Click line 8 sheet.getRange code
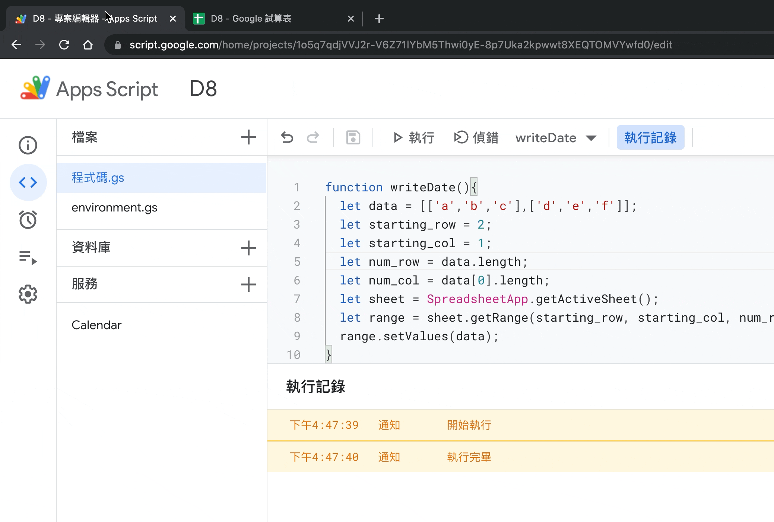 tap(557, 318)
